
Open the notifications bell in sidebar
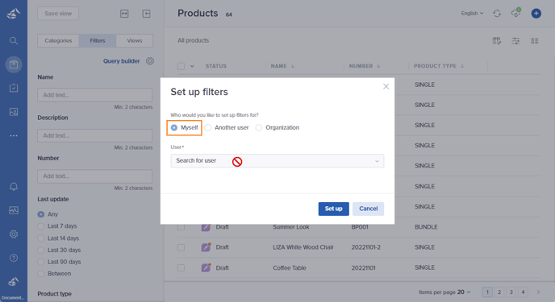[x=14, y=187]
